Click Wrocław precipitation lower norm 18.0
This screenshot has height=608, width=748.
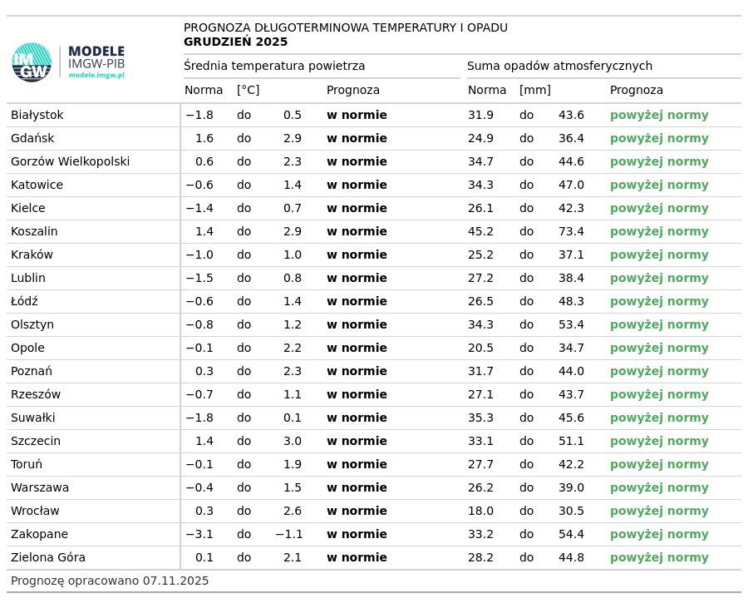pyautogui.click(x=480, y=511)
